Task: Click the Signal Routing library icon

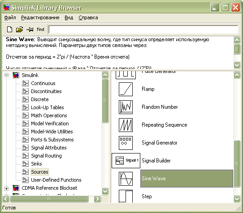Action: (25, 156)
